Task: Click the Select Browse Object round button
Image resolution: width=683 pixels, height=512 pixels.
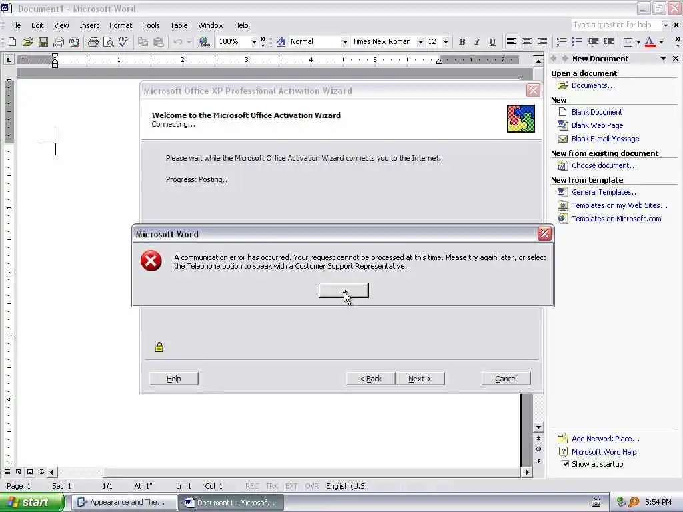Action: tap(538, 449)
